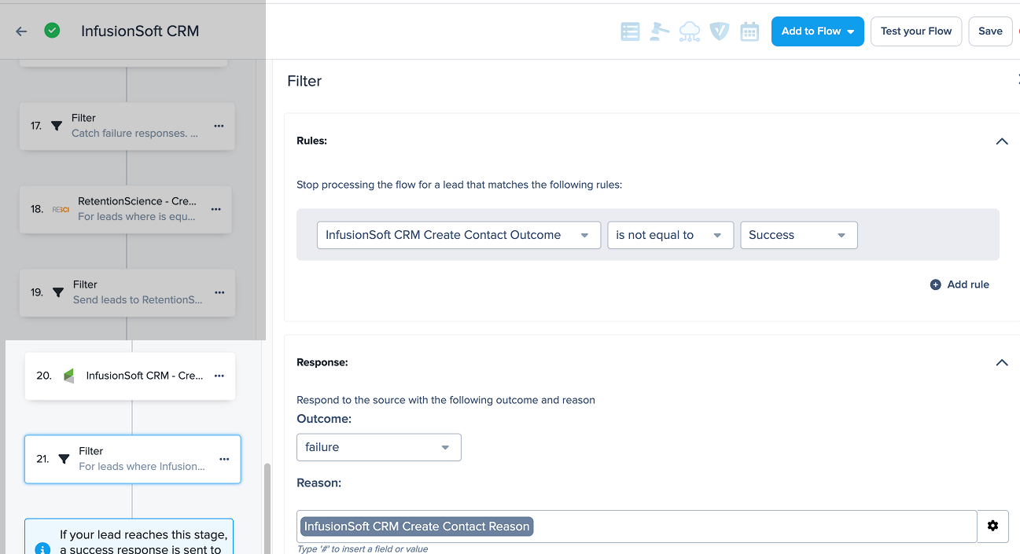This screenshot has height=554, width=1020.
Task: Open the three-dot menu on step 21
Action: click(224, 459)
